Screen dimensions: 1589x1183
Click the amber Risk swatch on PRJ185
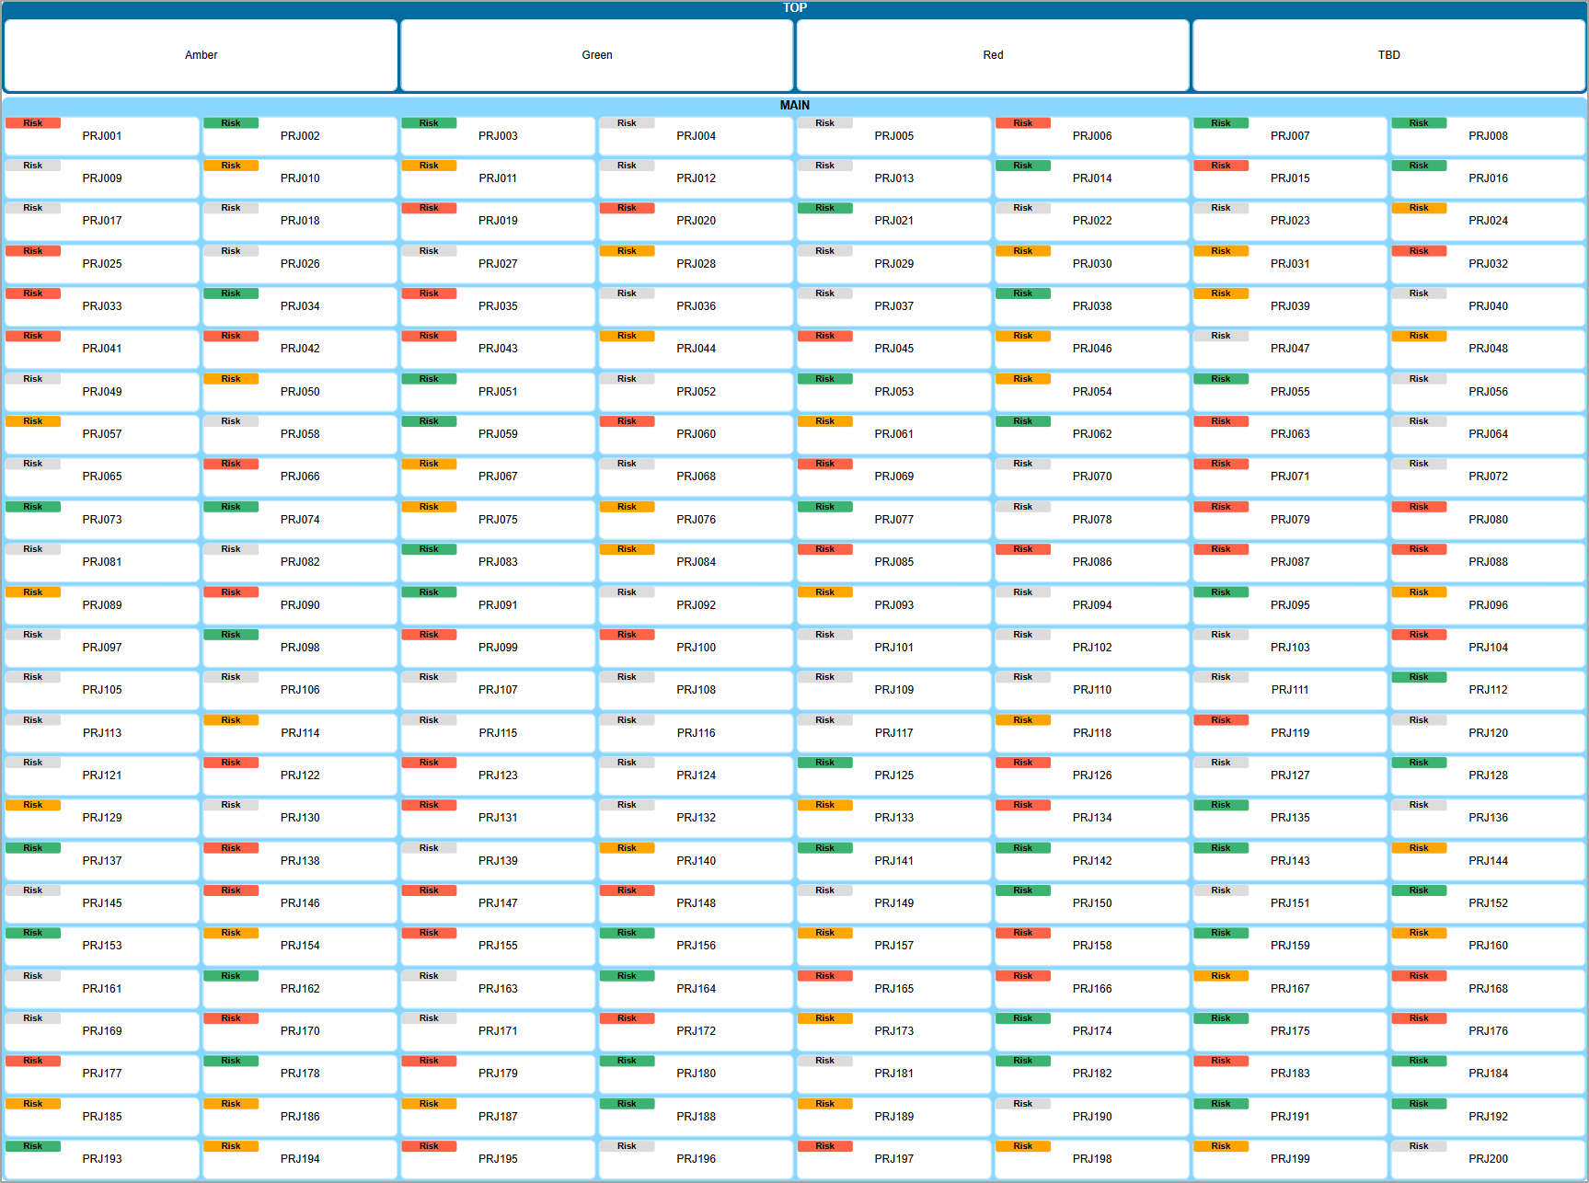pos(33,1104)
